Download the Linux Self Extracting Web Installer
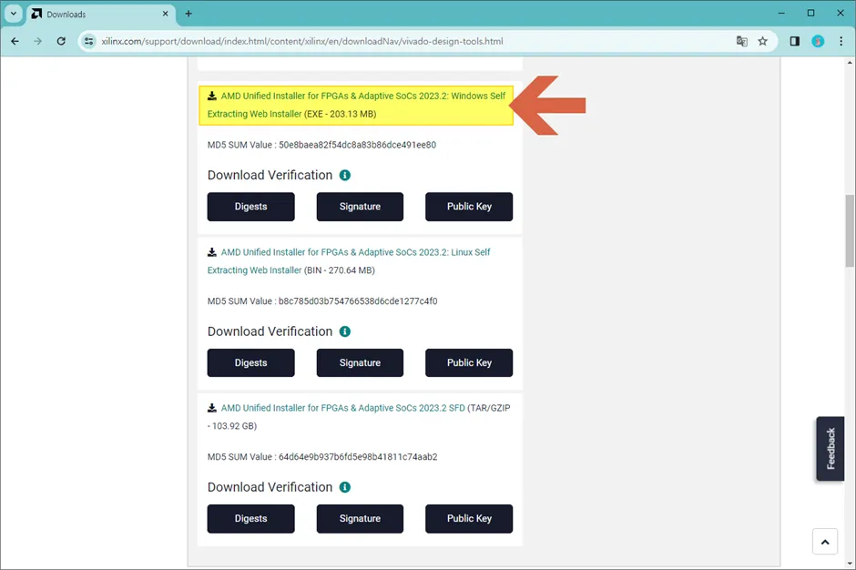Viewport: 856px width, 570px height. coord(348,261)
